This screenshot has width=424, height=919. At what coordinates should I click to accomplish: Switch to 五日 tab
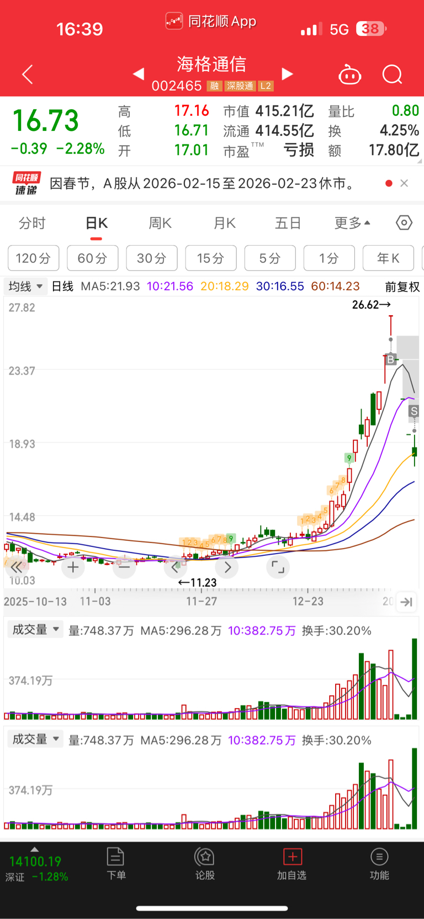(288, 223)
